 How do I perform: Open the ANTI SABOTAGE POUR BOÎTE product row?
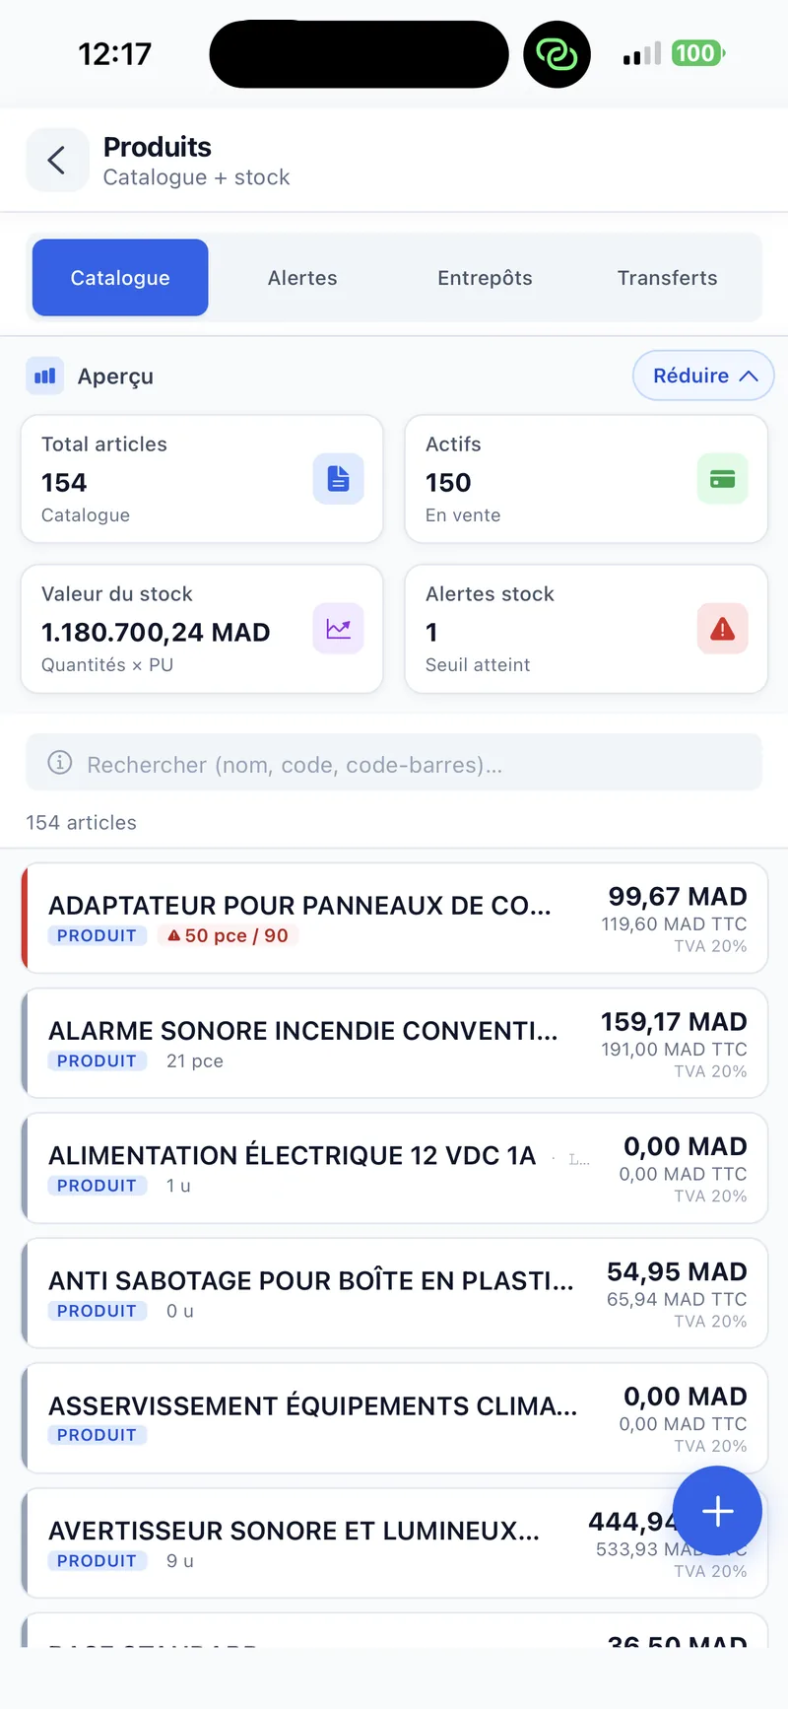[x=394, y=1294]
